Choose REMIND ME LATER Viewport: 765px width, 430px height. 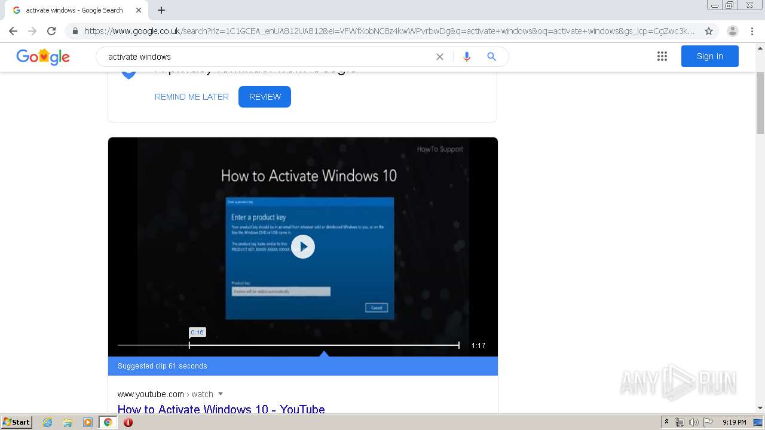tap(191, 97)
